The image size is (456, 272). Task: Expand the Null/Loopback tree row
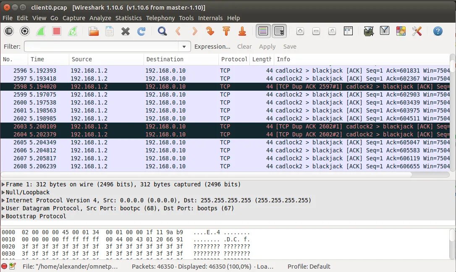3,192
